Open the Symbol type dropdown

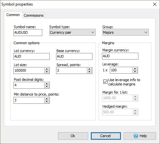(72, 32)
